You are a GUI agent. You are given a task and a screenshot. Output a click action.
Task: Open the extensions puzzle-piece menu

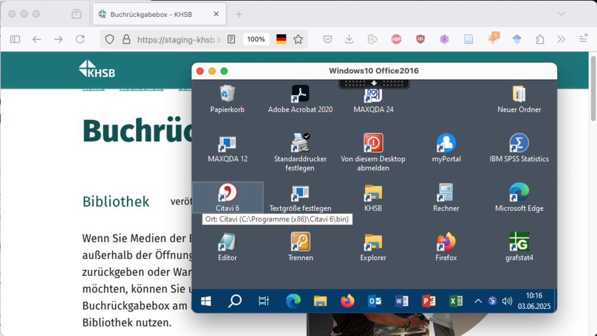[x=539, y=39]
